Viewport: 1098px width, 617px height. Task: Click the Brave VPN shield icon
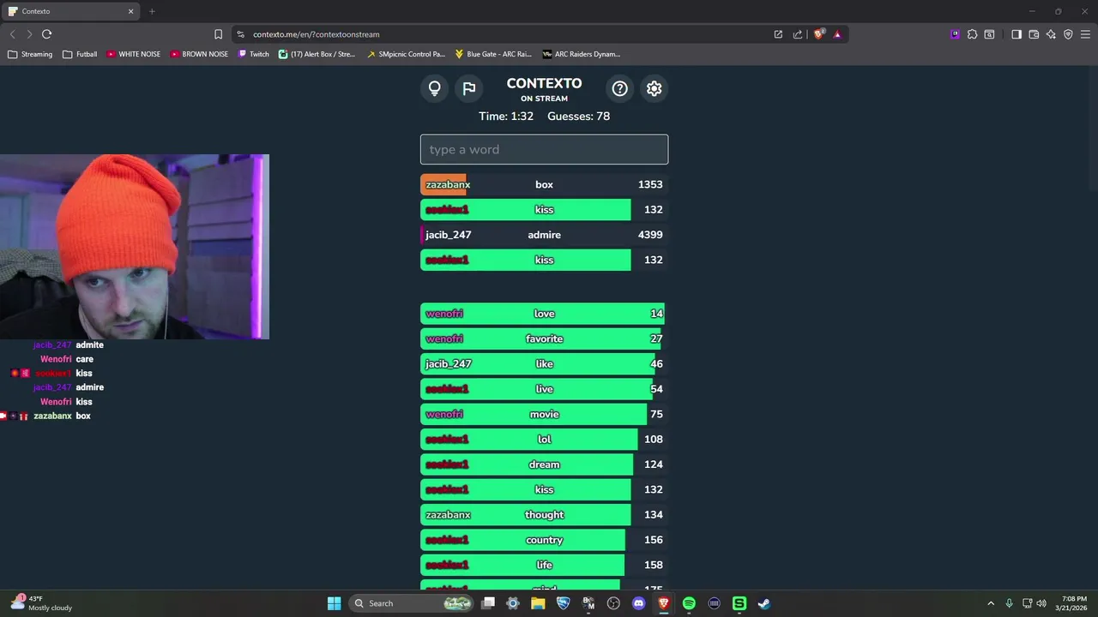click(1068, 34)
